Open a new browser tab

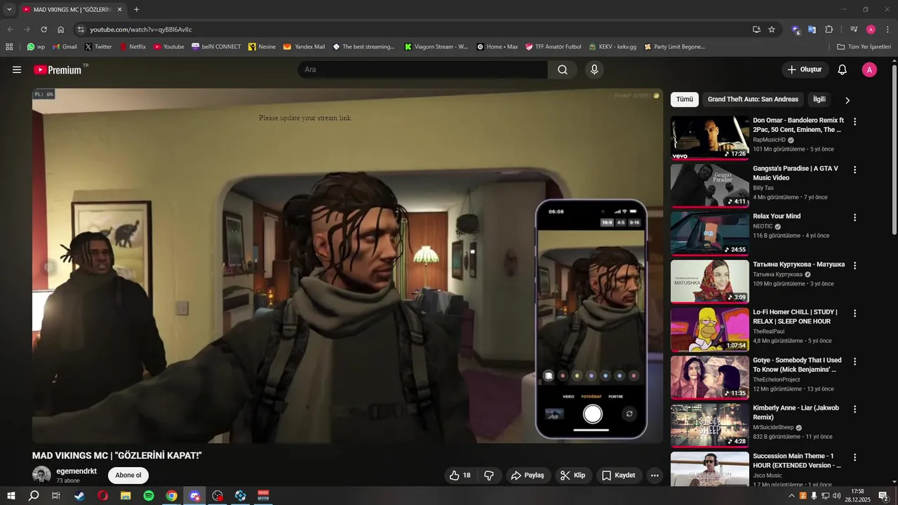point(136,10)
